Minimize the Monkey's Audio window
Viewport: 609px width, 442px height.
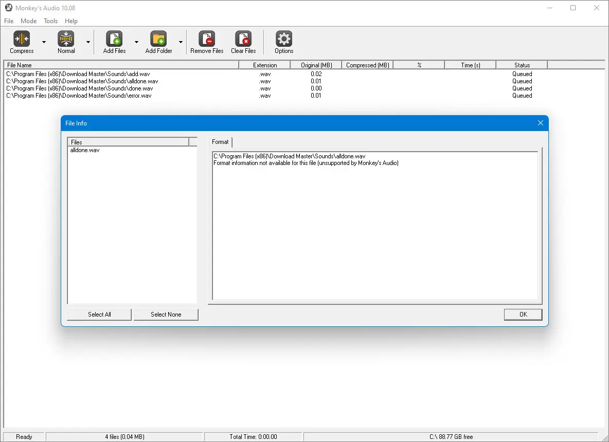click(x=549, y=8)
